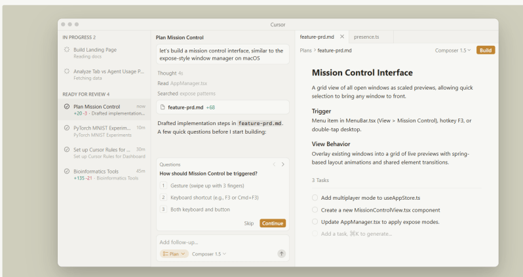
Task: Go to previous question using left chevron
Action: [x=274, y=164]
